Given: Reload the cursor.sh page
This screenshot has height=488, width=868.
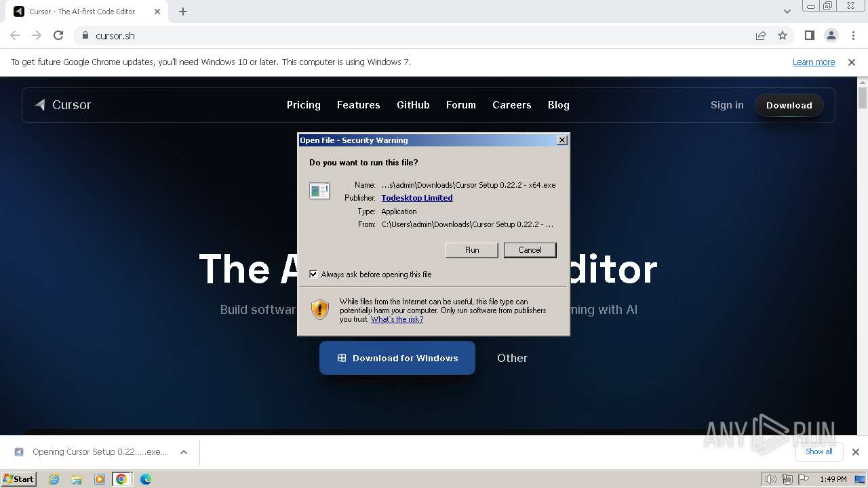Looking at the screenshot, I should (x=58, y=35).
